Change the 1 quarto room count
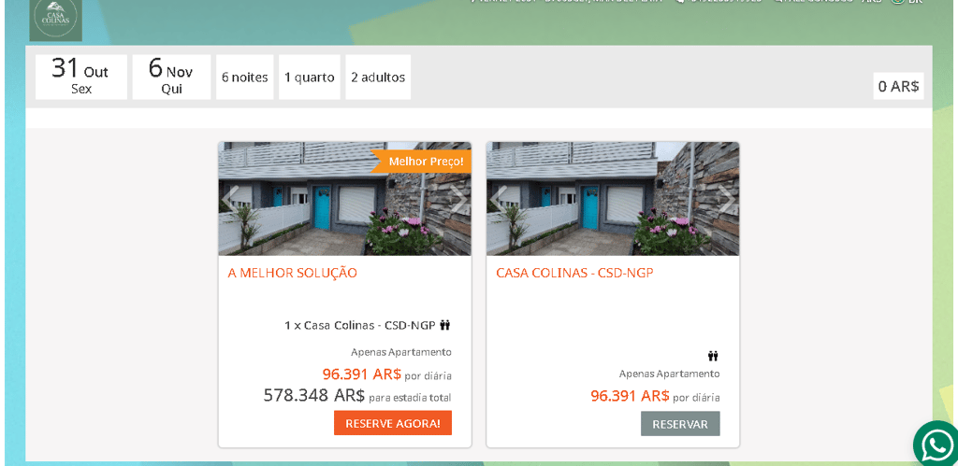 point(309,77)
